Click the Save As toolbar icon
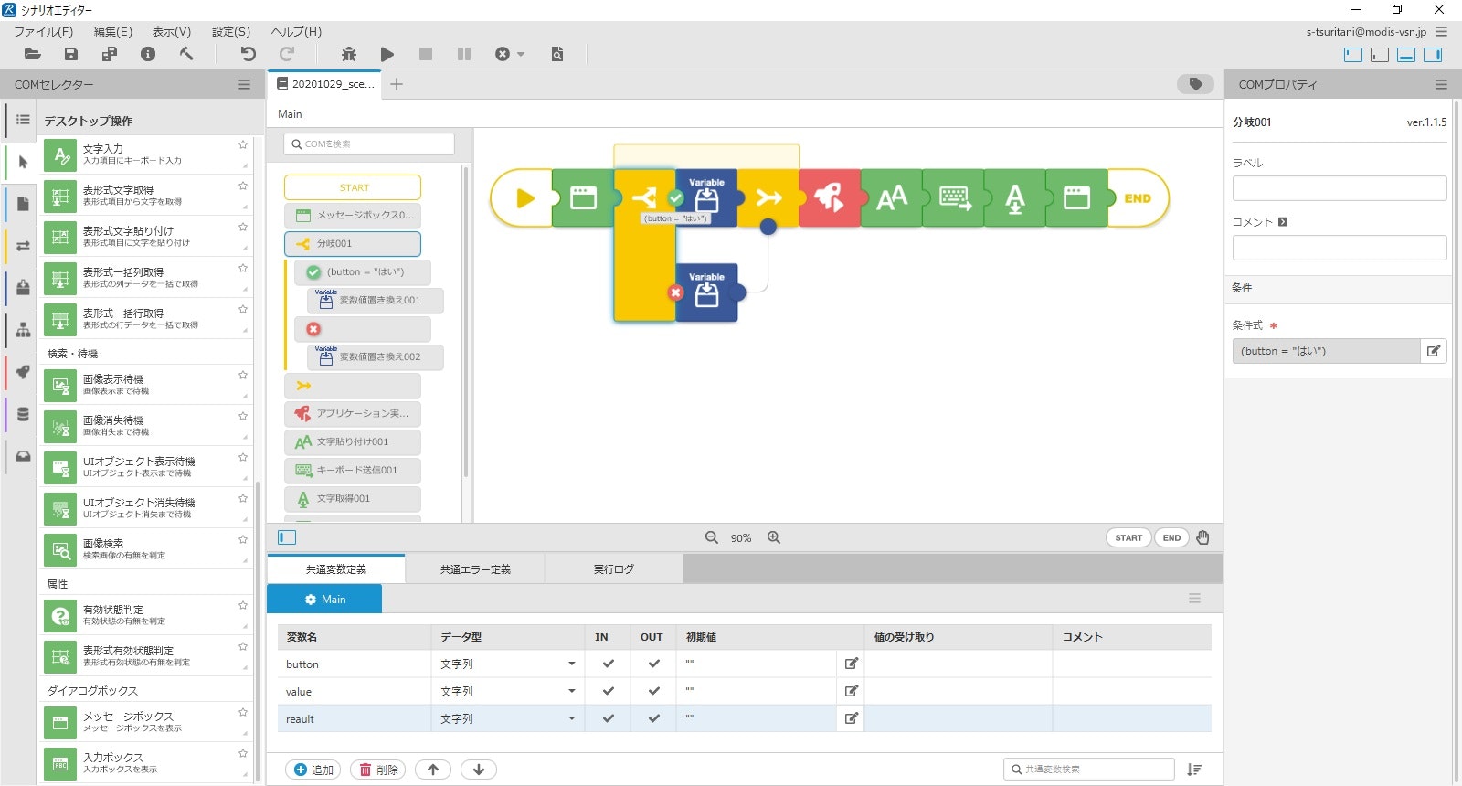This screenshot has width=1462, height=786. (110, 54)
